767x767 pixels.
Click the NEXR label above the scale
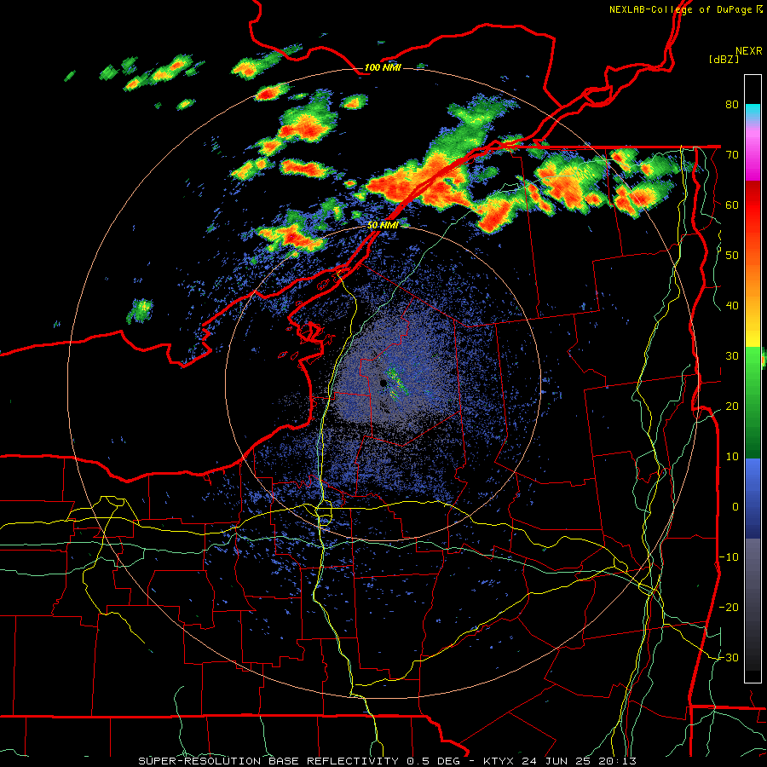(x=748, y=51)
